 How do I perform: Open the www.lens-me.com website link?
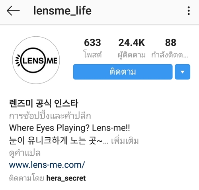point(47,165)
